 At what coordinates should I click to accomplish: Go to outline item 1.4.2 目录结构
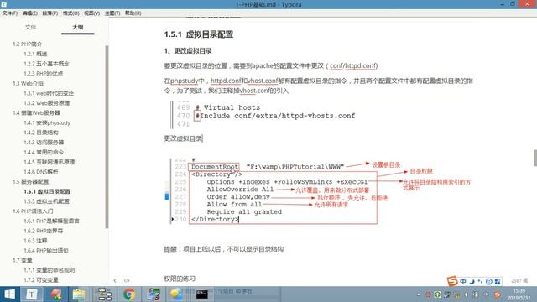[41, 133]
